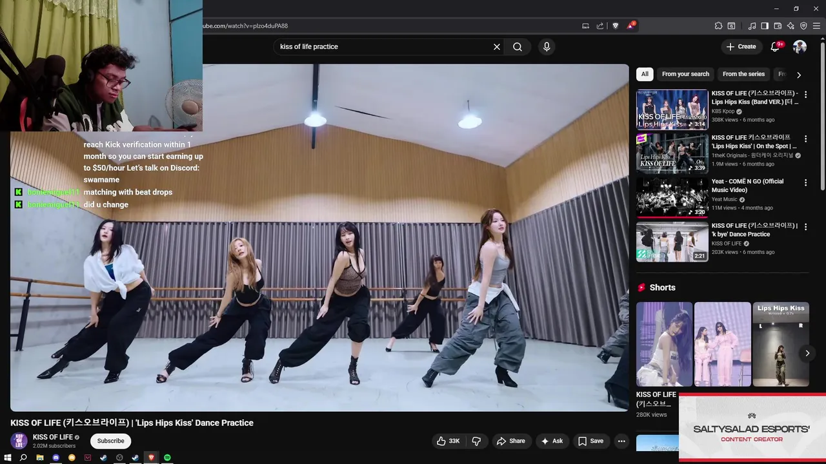
Task: Click the video title text
Action: [132, 423]
